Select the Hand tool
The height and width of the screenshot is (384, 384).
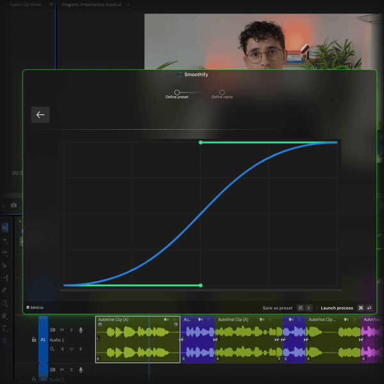click(4, 316)
